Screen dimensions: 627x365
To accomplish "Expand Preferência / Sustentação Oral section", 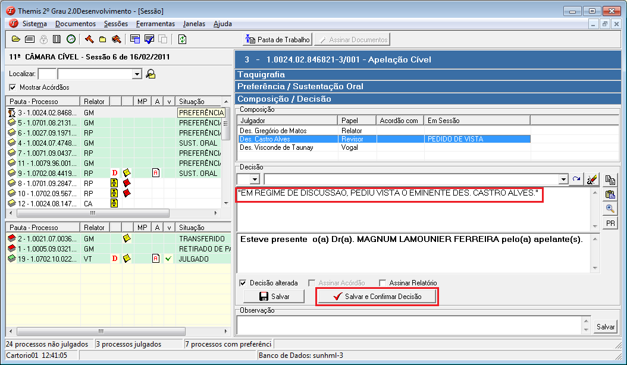I will tap(428, 86).
